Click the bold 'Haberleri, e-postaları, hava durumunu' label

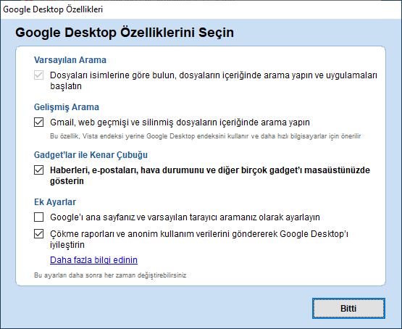(210, 175)
